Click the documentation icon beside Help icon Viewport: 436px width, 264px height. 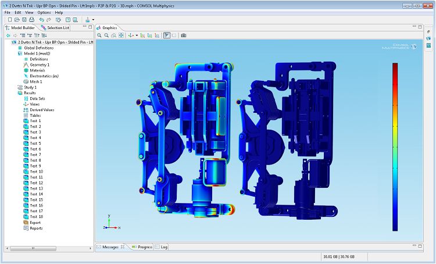(75, 20)
